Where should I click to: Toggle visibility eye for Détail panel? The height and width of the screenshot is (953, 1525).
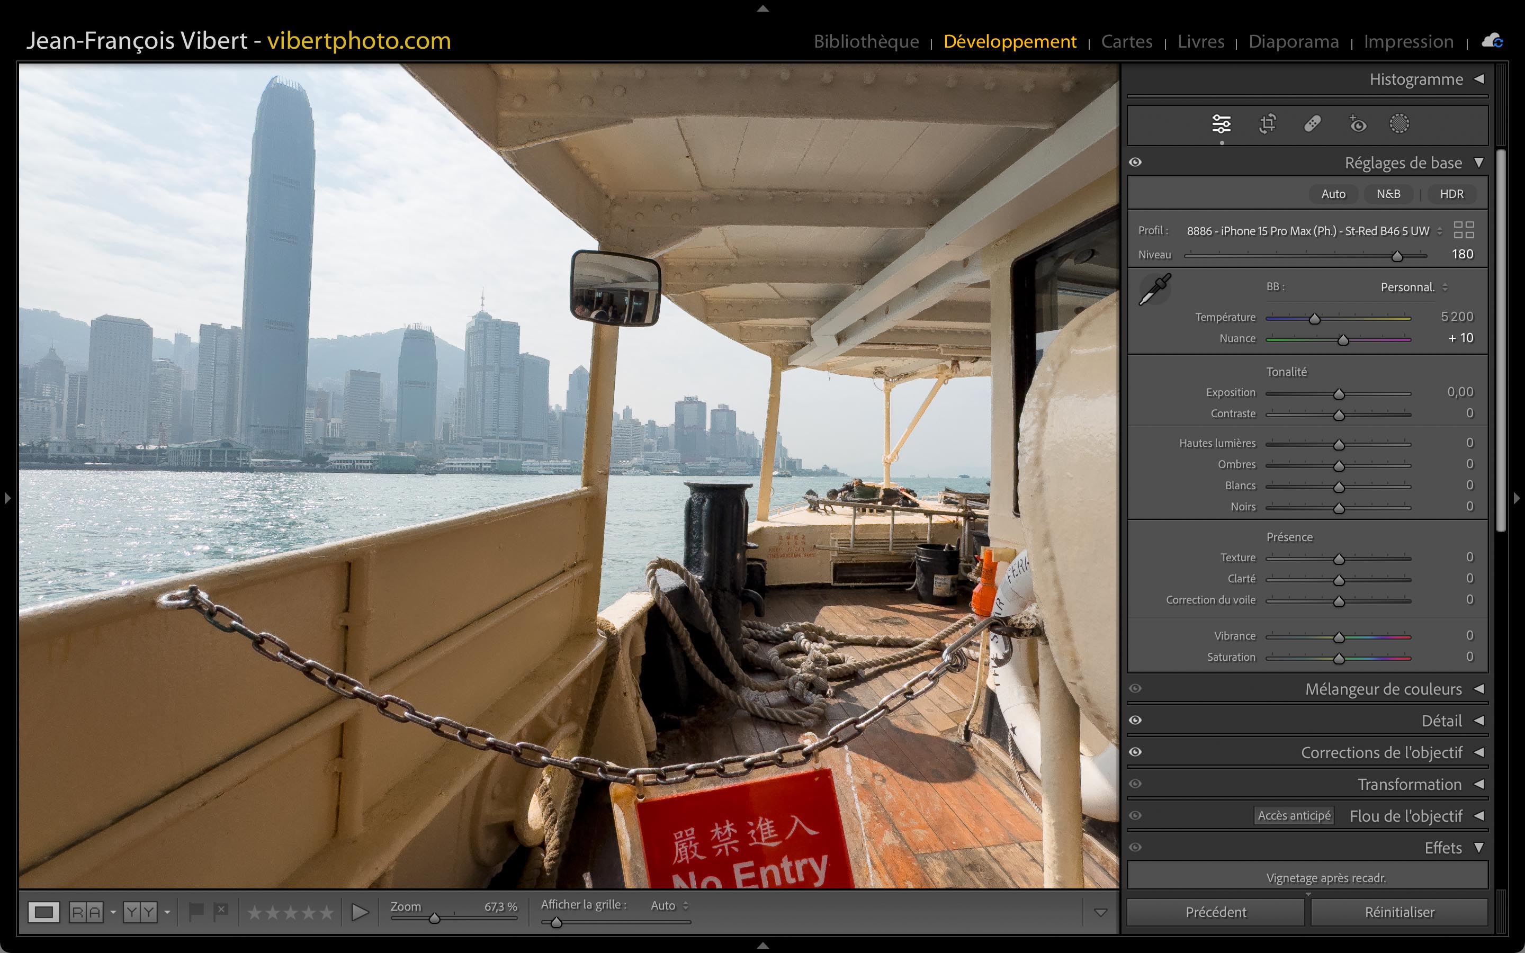(1136, 720)
